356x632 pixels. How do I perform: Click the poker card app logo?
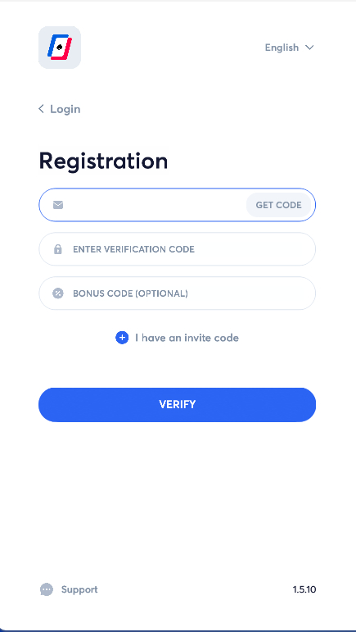60,48
